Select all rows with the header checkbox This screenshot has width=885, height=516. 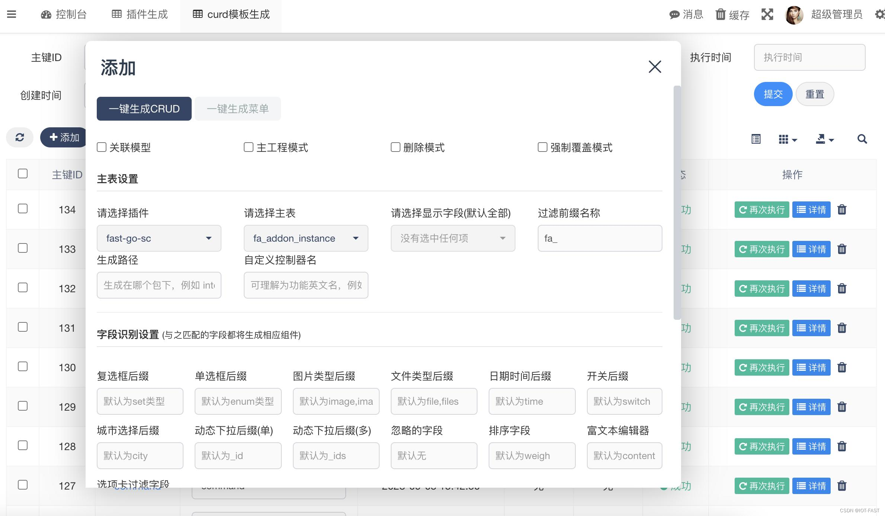click(23, 173)
